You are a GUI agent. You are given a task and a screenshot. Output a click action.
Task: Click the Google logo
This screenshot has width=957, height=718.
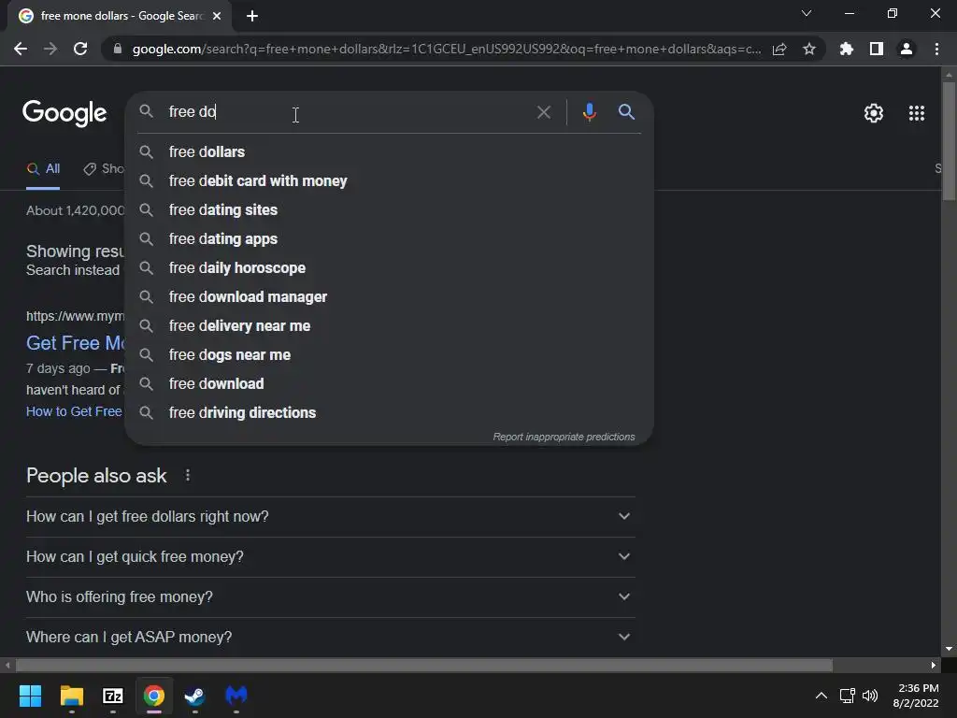click(x=64, y=113)
